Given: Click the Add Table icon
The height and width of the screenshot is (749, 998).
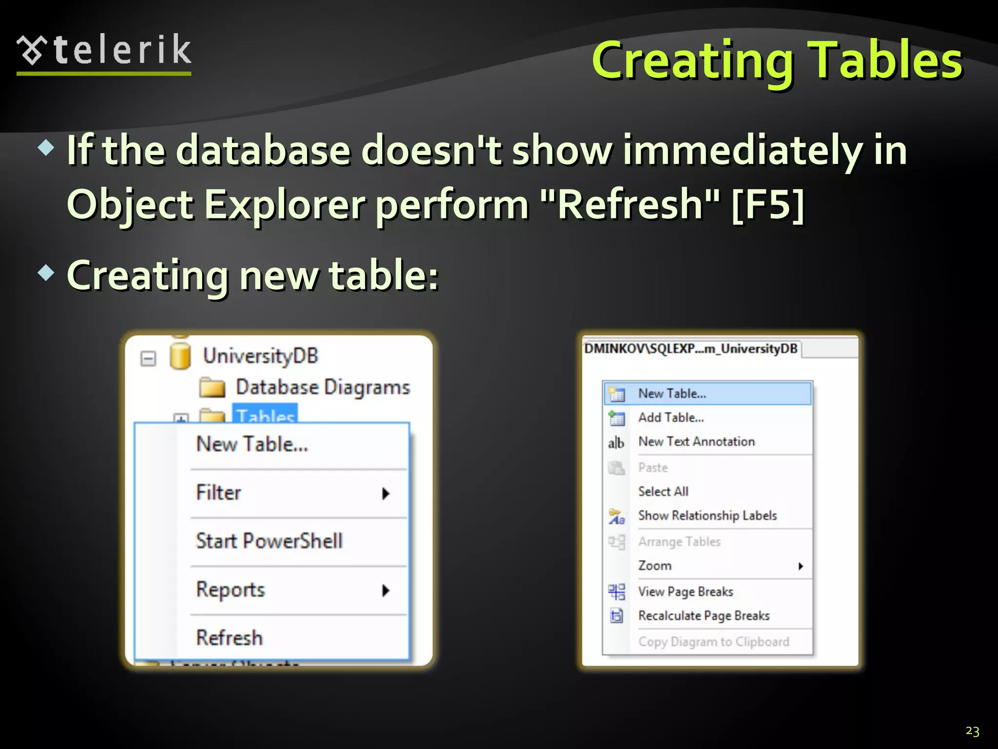Looking at the screenshot, I should [616, 418].
